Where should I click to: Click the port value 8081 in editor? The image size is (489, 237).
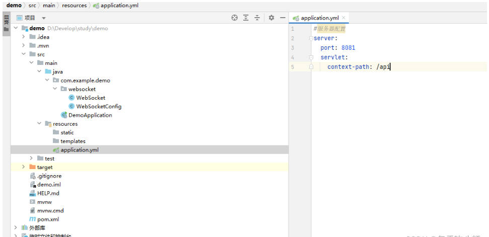[x=348, y=48]
